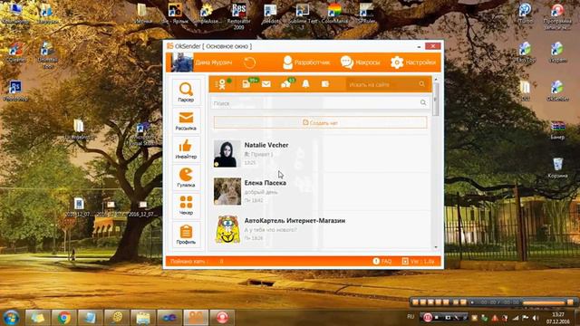Open Настройки settings
The width and height of the screenshot is (580, 326).
coord(413,62)
